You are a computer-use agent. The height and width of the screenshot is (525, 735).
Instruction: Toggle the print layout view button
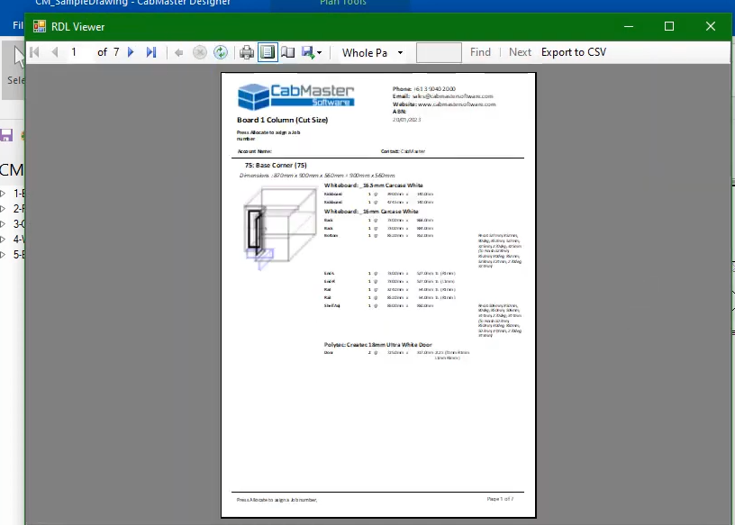click(x=268, y=52)
